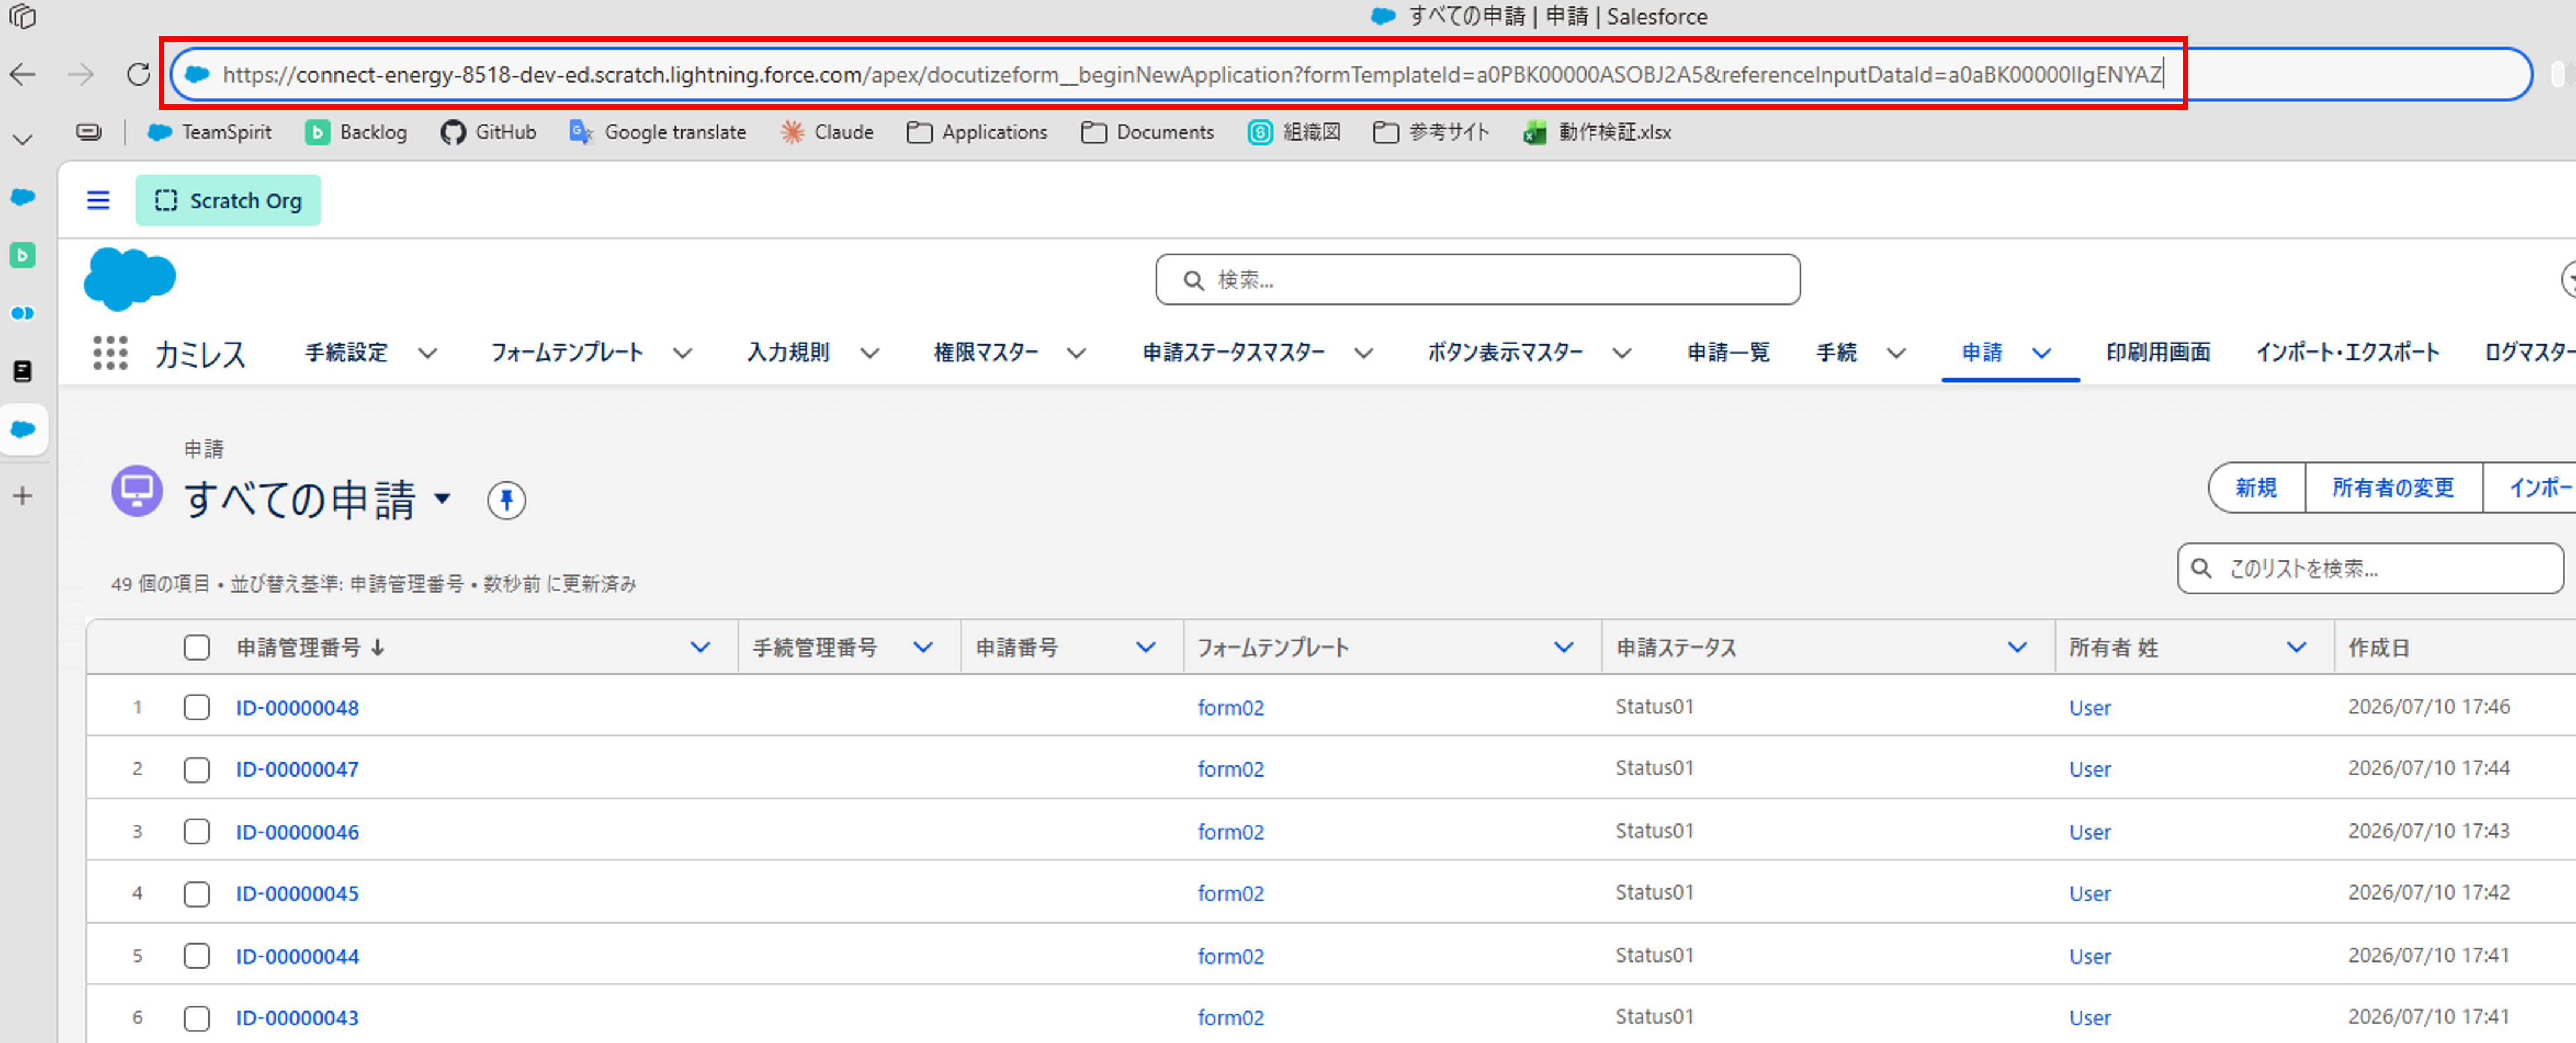Open the Claude bookmark
Screen dimensions: 2576x1043
pos(827,132)
